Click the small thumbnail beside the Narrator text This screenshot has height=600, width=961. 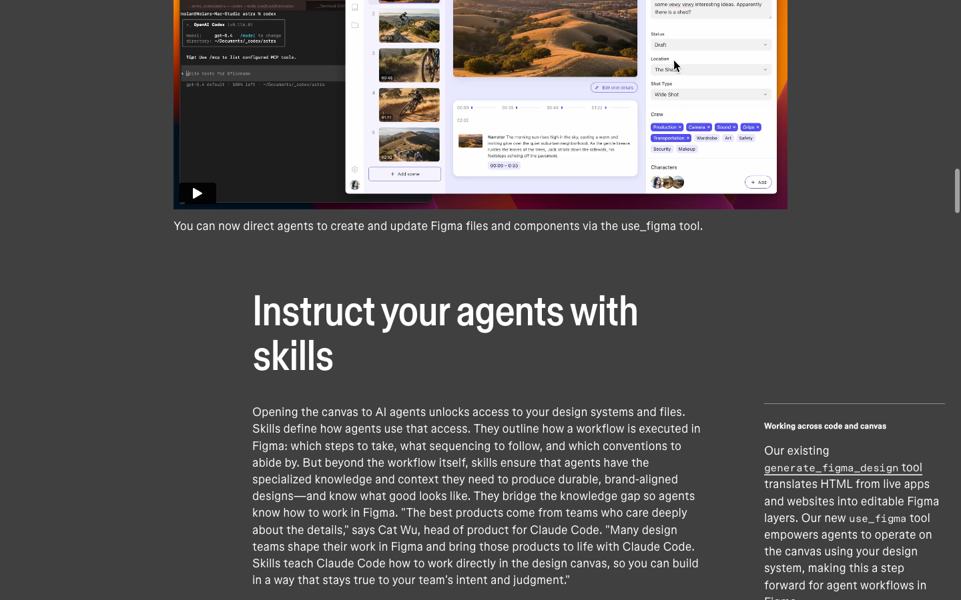pyautogui.click(x=470, y=141)
